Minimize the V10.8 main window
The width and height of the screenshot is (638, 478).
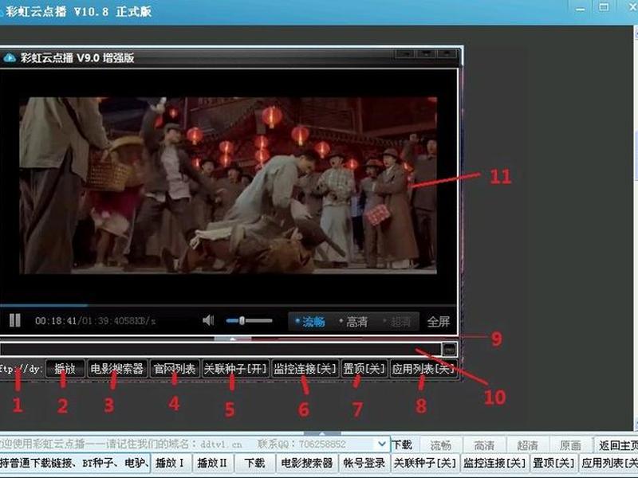[x=581, y=9]
